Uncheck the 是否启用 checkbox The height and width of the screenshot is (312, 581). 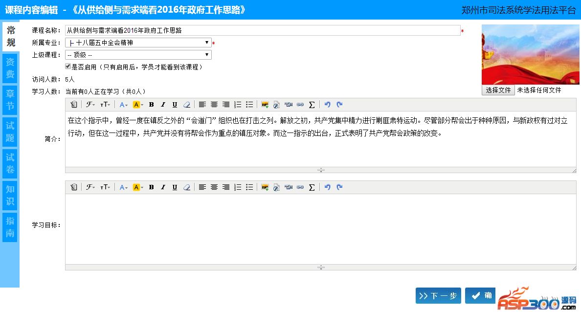point(68,67)
